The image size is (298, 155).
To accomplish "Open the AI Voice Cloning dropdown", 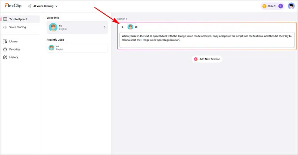I will coord(43,6).
